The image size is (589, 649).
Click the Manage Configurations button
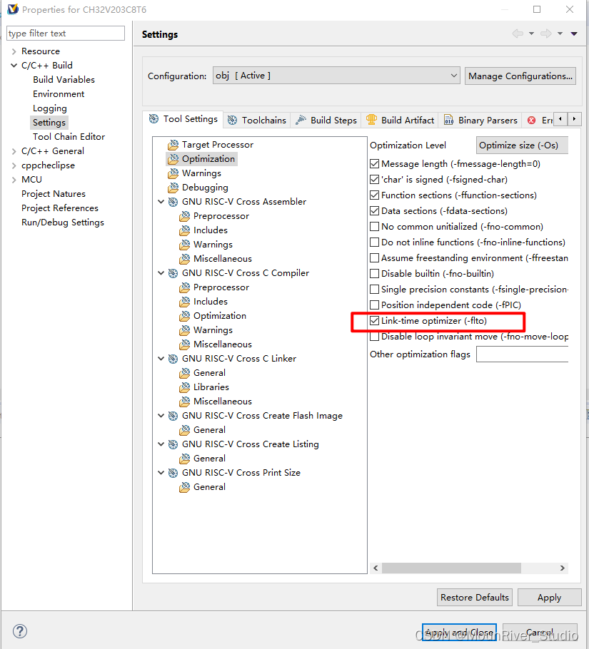[520, 76]
